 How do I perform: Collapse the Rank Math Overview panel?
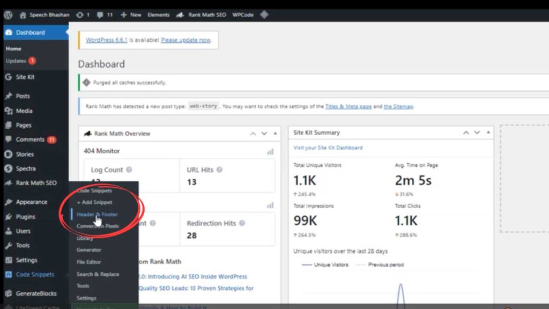point(275,134)
